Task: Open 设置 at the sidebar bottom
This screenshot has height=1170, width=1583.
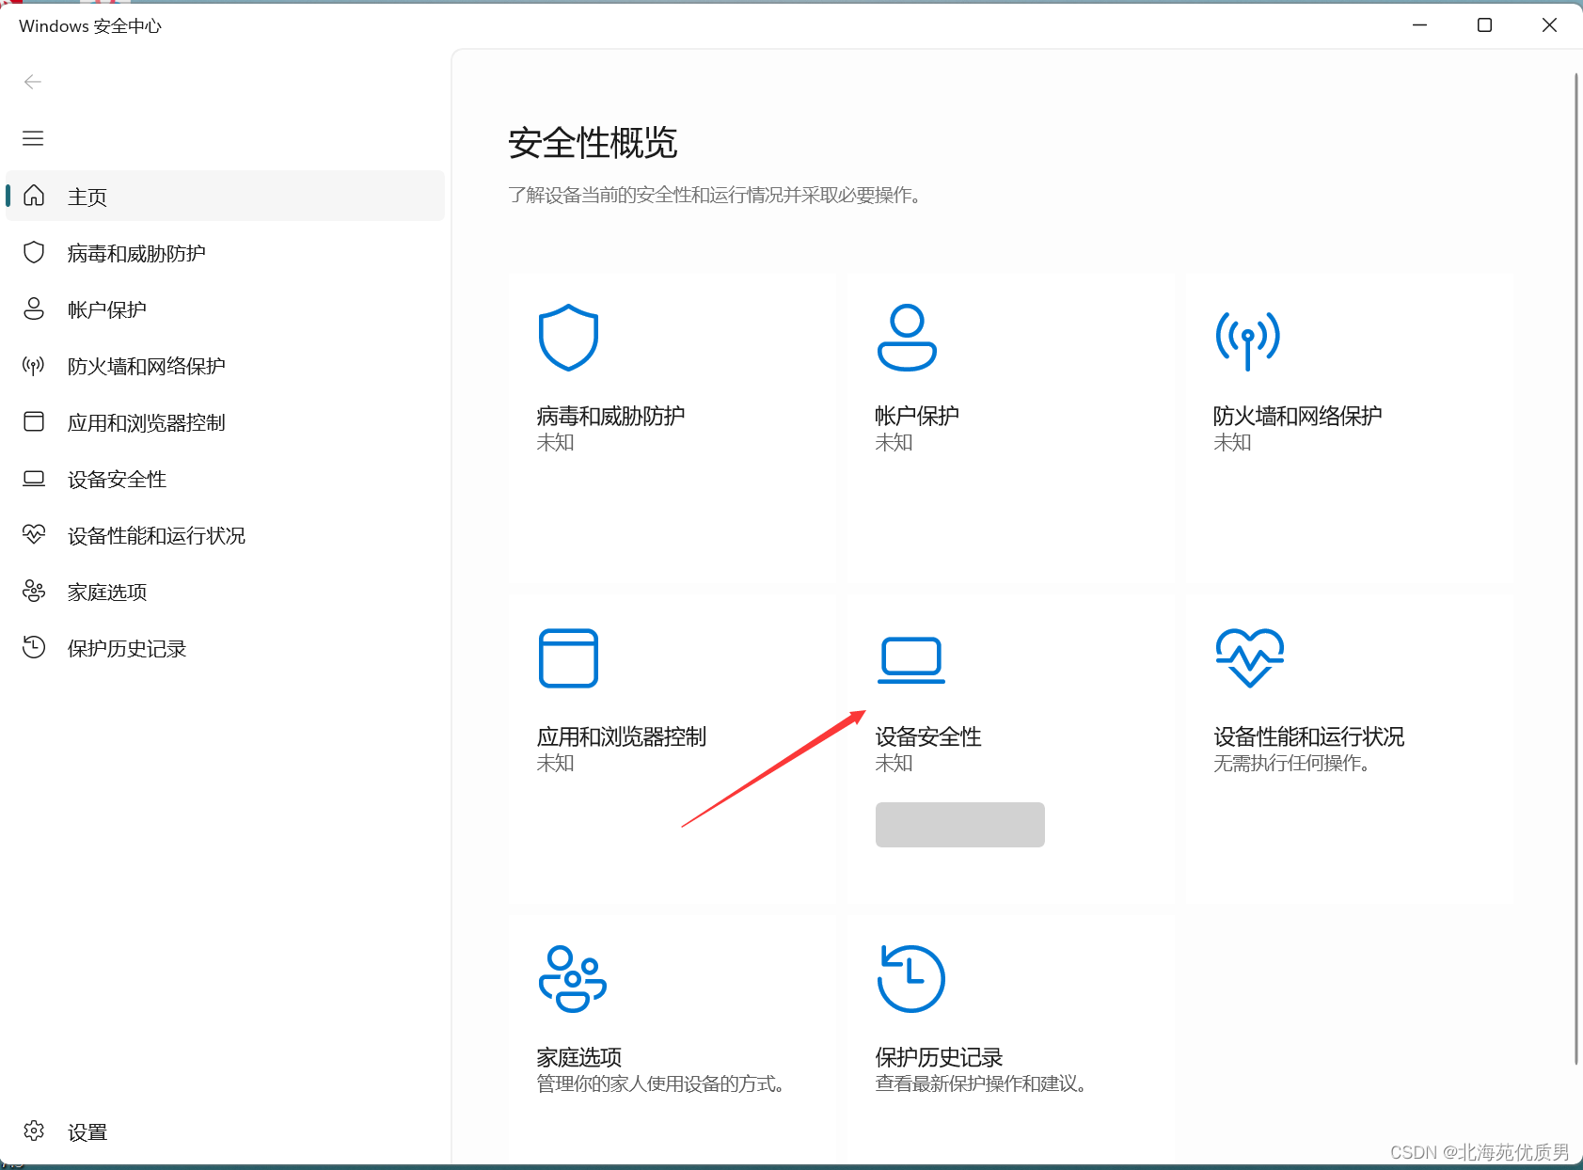Action: coord(225,1131)
